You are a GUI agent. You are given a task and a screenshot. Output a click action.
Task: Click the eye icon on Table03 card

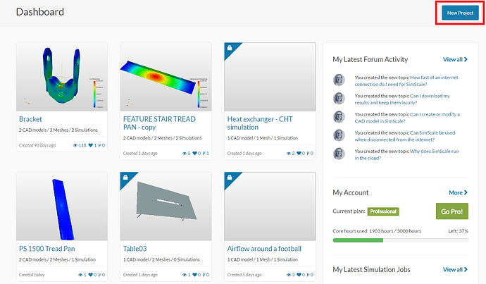click(x=185, y=275)
